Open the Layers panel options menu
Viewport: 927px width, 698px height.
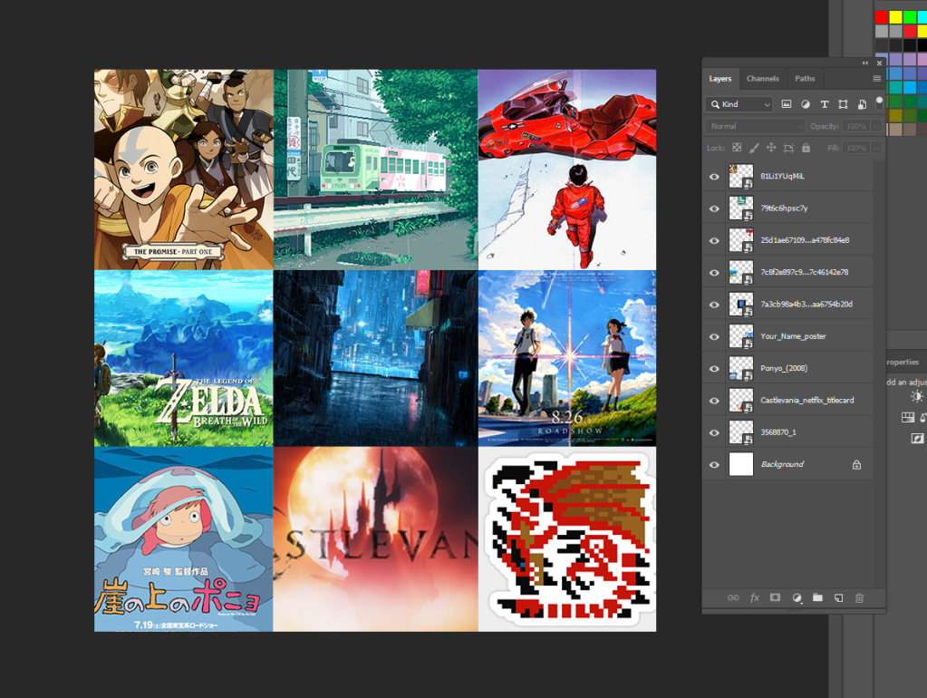(x=876, y=79)
